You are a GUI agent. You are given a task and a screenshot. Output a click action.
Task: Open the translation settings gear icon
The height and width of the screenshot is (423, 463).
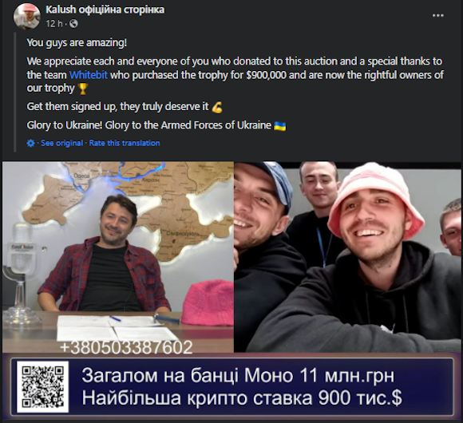[x=30, y=143]
